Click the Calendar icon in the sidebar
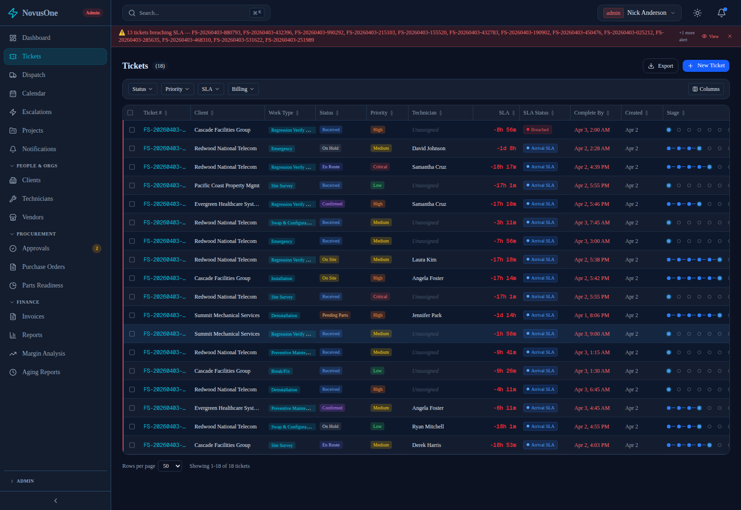 point(13,94)
